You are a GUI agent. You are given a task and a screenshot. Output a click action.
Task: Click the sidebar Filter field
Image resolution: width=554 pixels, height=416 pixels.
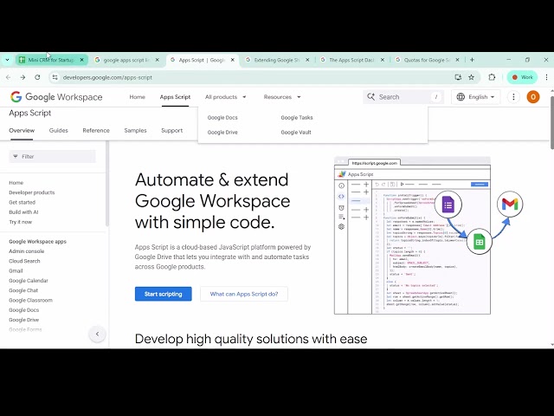(52, 156)
